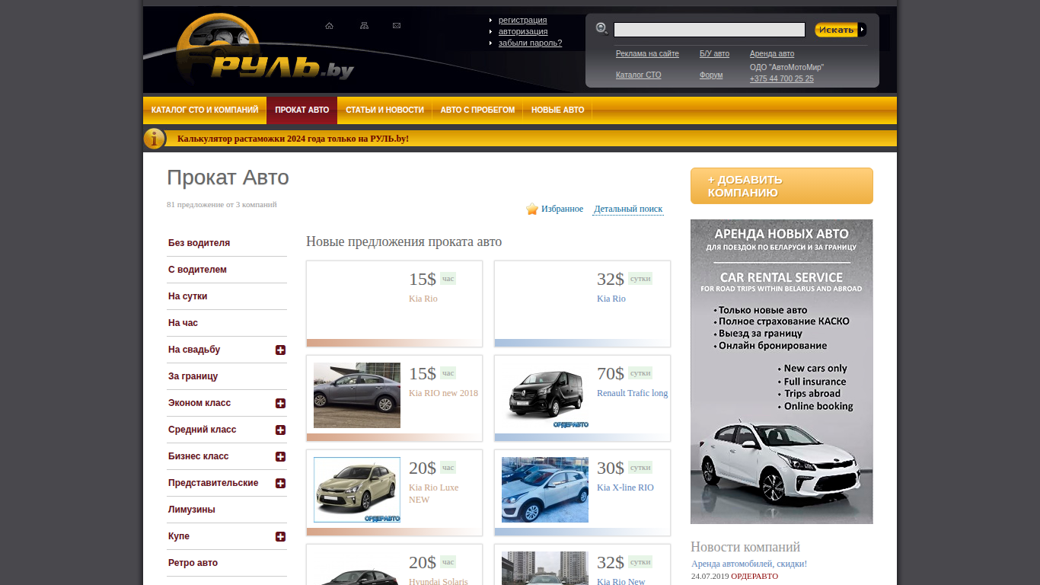
Task: Click the Избранное star icon
Action: pos(532,209)
